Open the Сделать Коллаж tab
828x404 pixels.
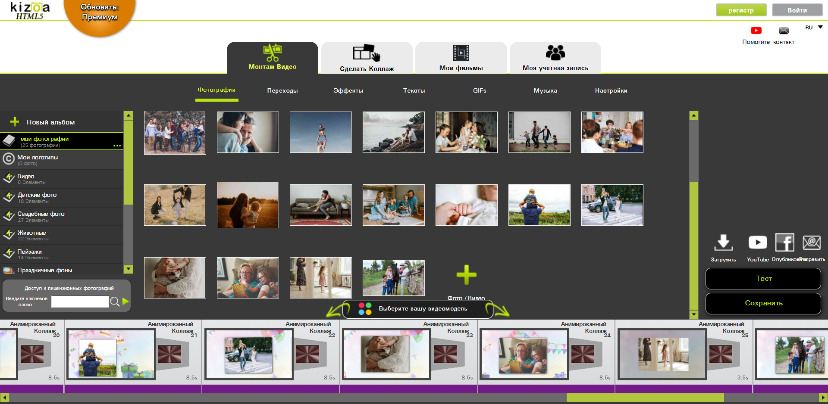click(367, 58)
